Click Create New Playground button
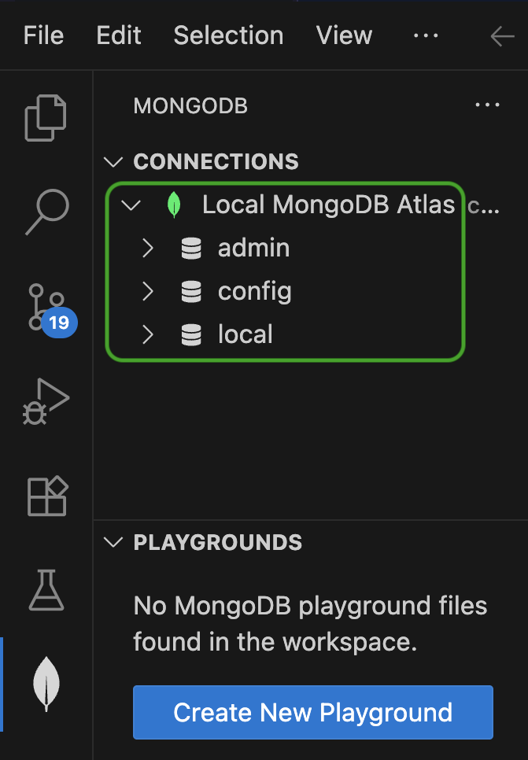The image size is (528, 760). pos(312,713)
